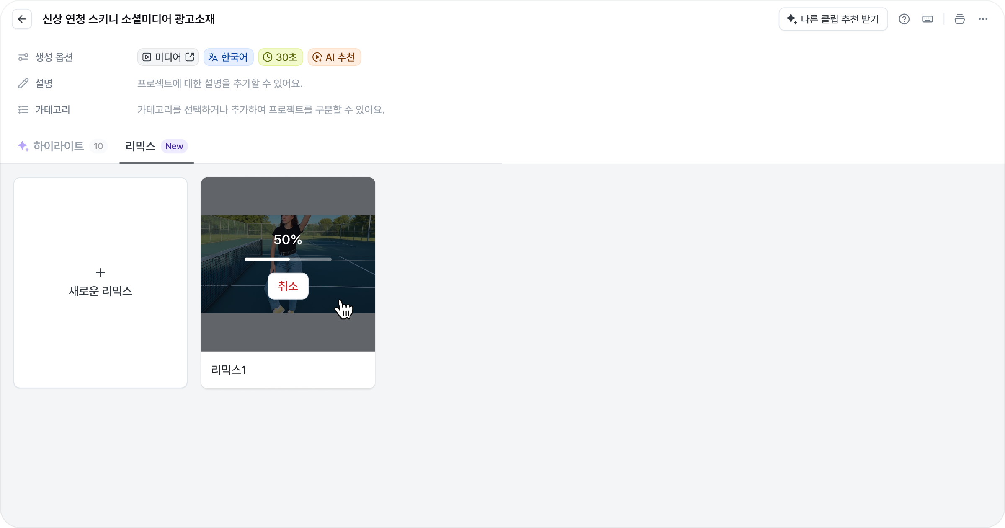Viewport: 1005px width, 528px height.
Task: Switch to the 하이라이트 tab
Action: [62, 146]
